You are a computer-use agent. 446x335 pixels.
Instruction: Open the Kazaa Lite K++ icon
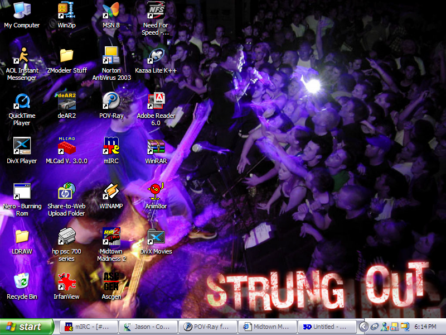pos(156,55)
